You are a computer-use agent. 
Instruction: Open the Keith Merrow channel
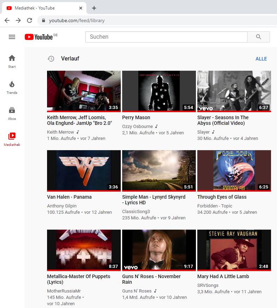click(x=60, y=132)
